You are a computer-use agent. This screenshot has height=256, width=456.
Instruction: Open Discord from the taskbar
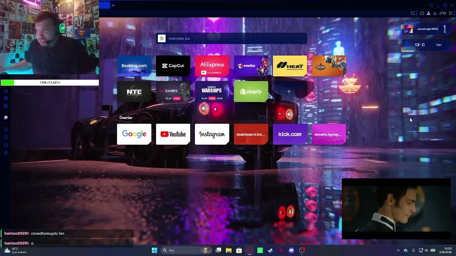pyautogui.click(x=291, y=250)
